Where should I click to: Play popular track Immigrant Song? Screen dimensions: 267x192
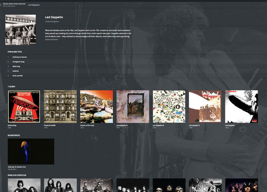(x=18, y=62)
